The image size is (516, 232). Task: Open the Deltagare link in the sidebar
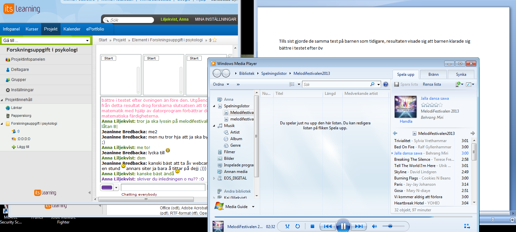click(x=20, y=70)
